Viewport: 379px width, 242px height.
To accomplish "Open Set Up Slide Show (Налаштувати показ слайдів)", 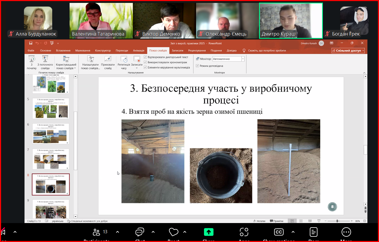I will (90, 62).
